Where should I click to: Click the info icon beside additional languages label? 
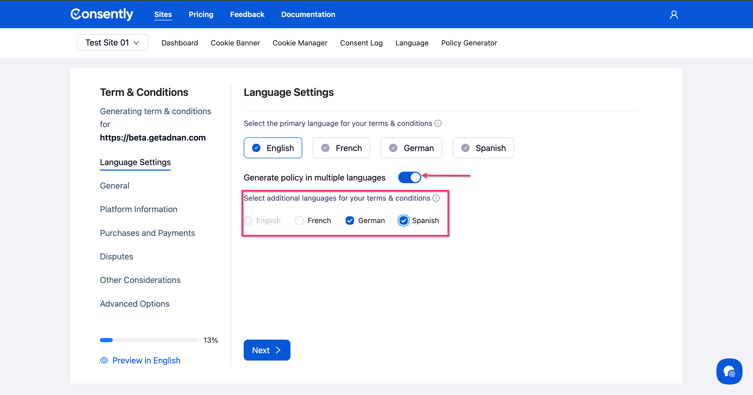coord(436,198)
